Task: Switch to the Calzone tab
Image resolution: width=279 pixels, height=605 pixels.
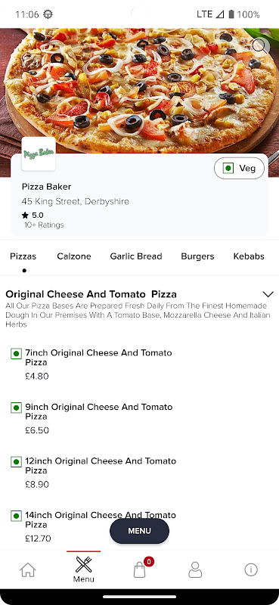Action: click(x=74, y=256)
